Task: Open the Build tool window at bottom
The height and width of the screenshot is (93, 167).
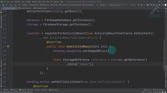Action: coord(37,90)
